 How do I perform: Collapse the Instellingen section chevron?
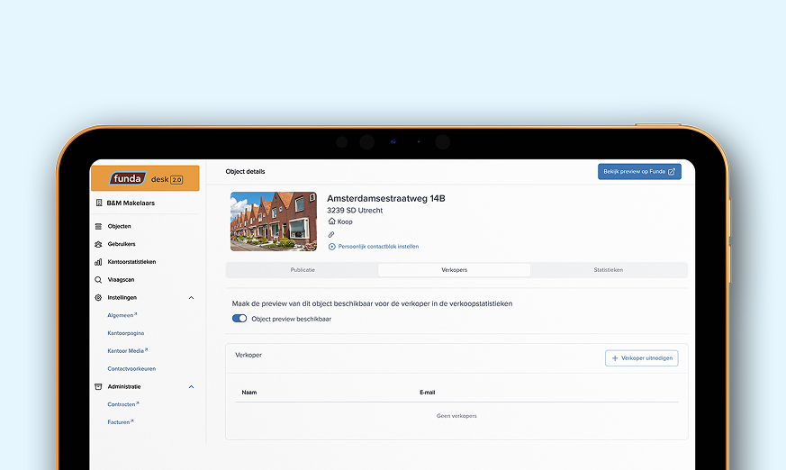coord(191,298)
